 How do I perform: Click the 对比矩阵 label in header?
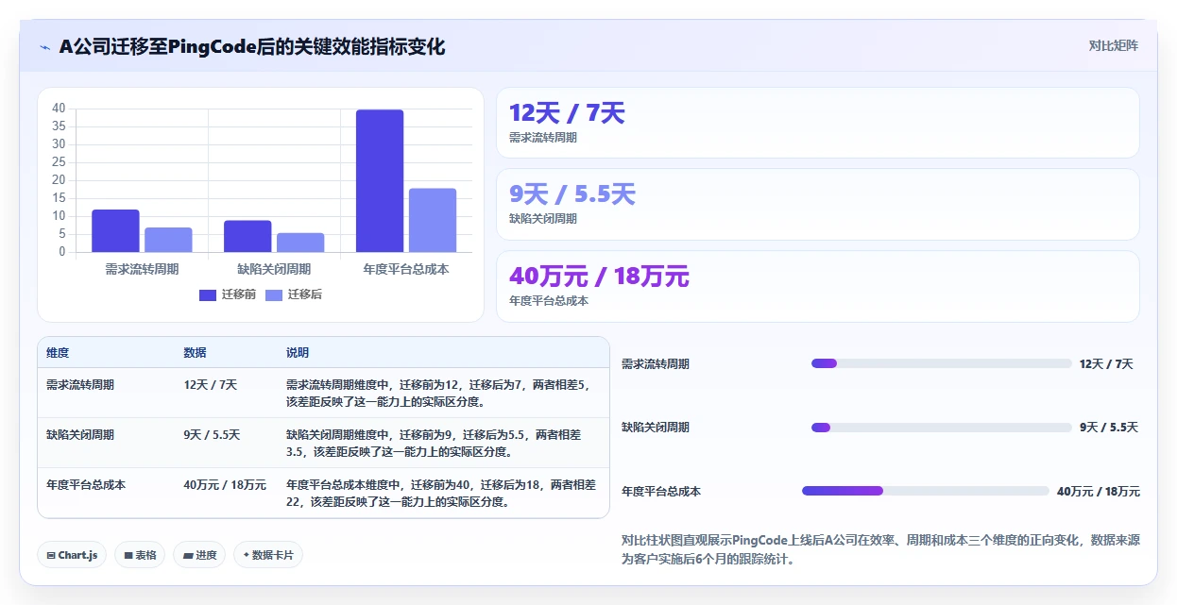[x=1114, y=45]
